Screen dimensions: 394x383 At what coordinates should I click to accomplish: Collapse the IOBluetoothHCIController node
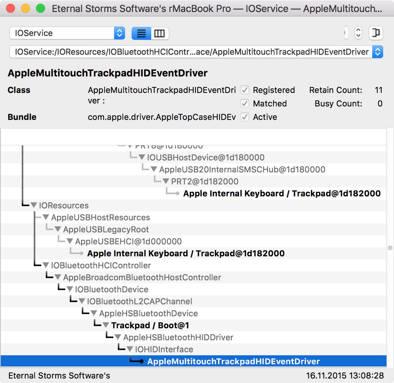[x=46, y=265]
